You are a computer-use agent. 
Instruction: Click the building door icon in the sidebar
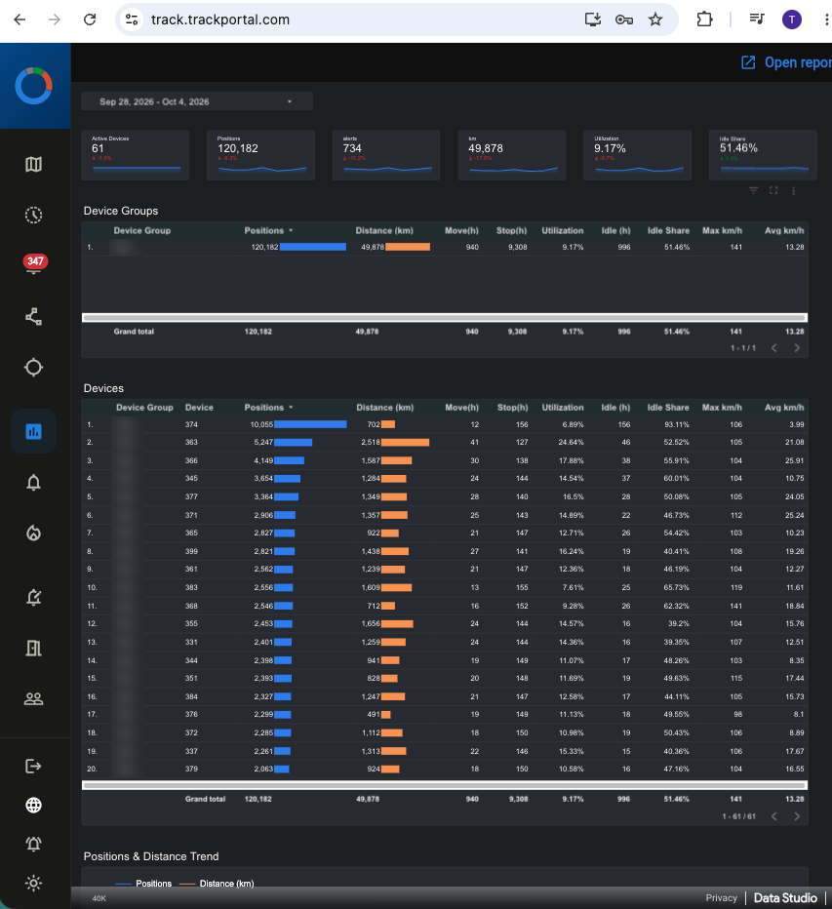click(33, 649)
